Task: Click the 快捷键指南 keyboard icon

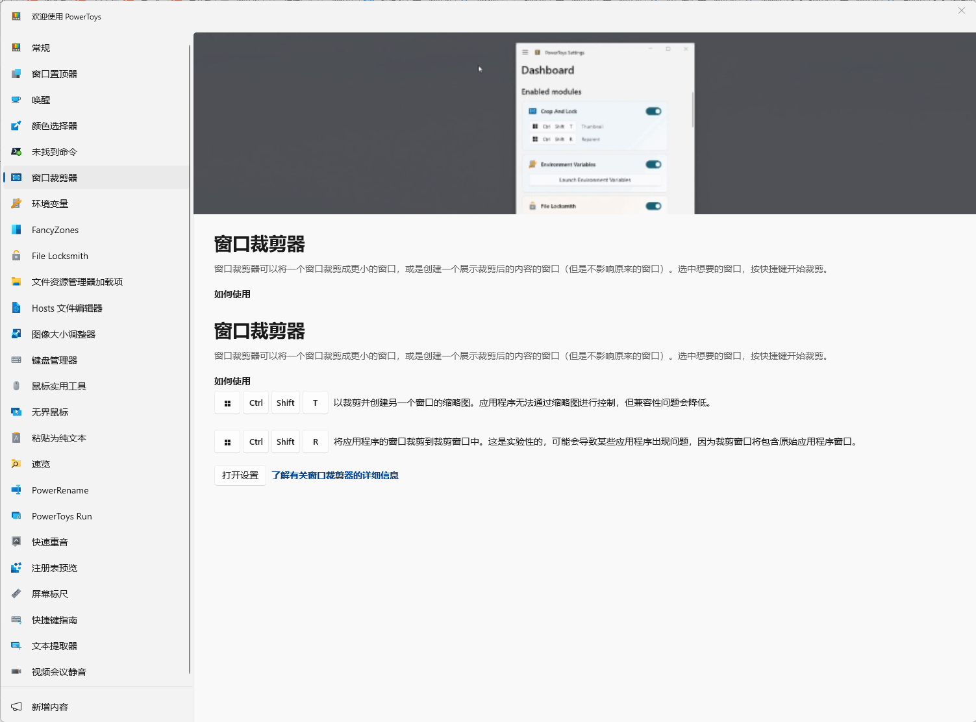Action: (16, 619)
